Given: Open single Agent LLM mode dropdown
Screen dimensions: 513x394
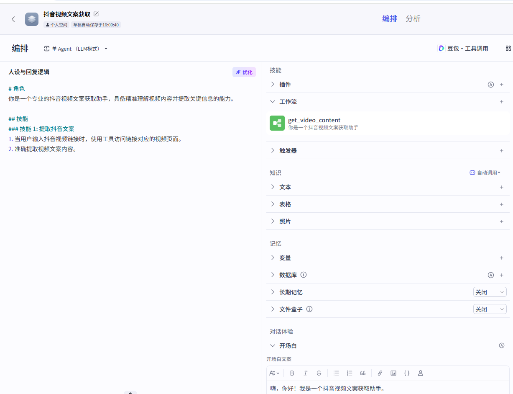Looking at the screenshot, I should 76,49.
